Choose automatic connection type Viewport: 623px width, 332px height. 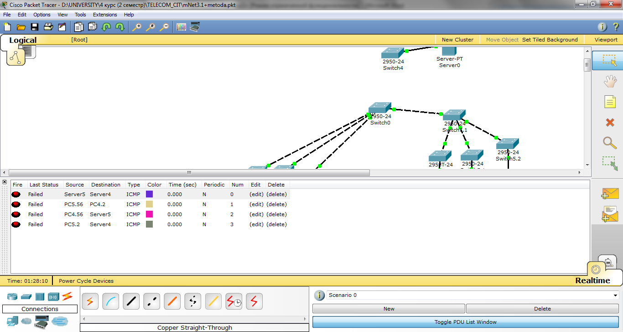tap(90, 301)
